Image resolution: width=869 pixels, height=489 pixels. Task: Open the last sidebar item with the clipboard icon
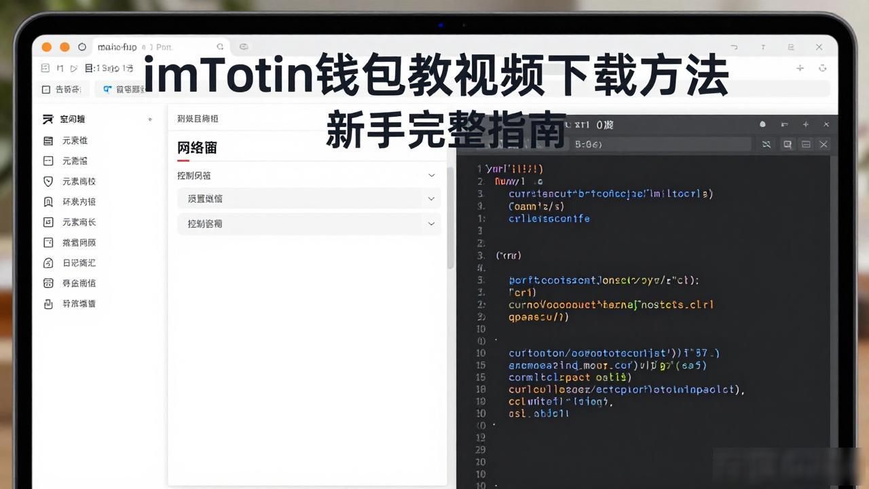pyautogui.click(x=69, y=304)
